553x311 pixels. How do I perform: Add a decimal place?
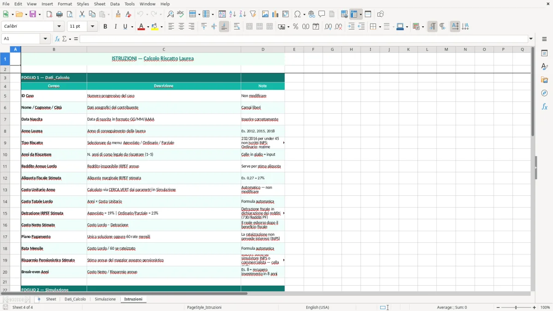pos(329,27)
